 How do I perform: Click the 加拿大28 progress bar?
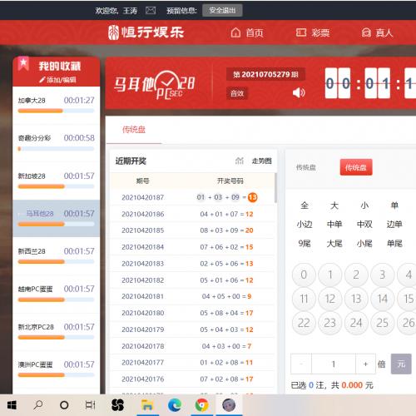coord(56,111)
